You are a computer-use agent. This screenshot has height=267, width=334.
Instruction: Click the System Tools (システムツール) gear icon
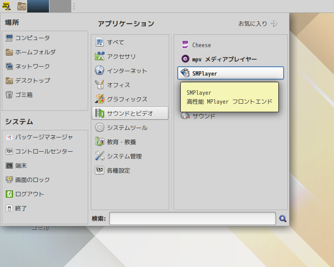tap(99, 128)
